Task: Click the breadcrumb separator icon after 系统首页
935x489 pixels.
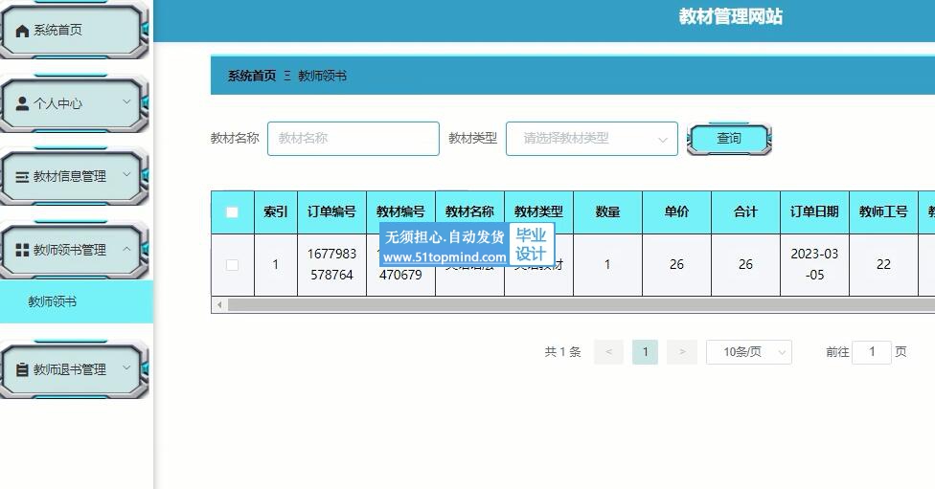Action: [287, 76]
